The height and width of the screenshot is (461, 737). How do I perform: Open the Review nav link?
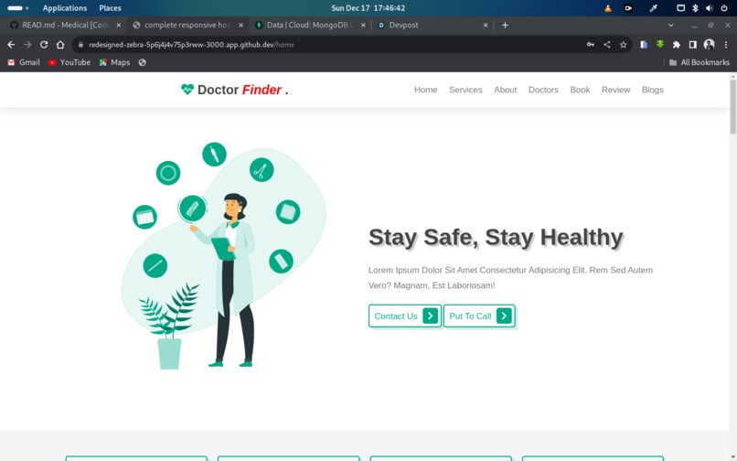615,90
